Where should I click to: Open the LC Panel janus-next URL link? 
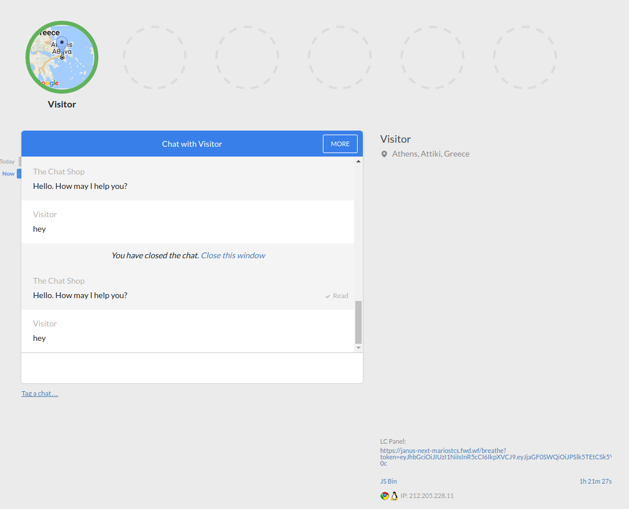(x=496, y=457)
